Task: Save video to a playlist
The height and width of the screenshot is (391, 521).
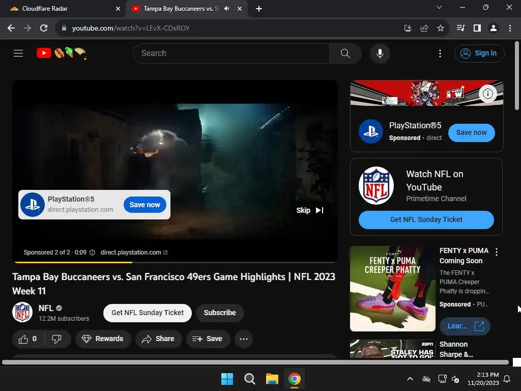Action: coord(208,339)
